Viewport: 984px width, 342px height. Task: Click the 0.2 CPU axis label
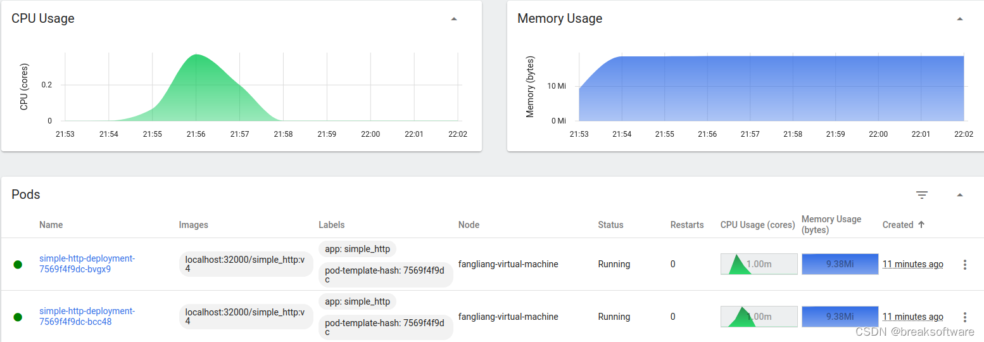(x=46, y=85)
